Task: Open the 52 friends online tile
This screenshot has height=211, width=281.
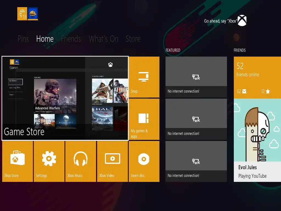Action: coord(257,77)
